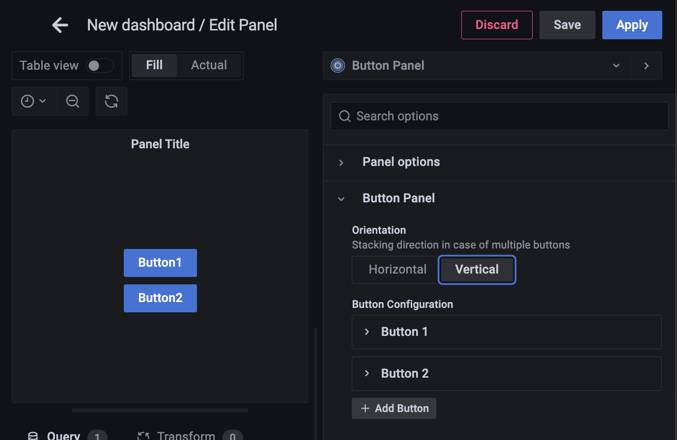
Task: Click the panel's horizontal scrollbar
Action: 160,410
